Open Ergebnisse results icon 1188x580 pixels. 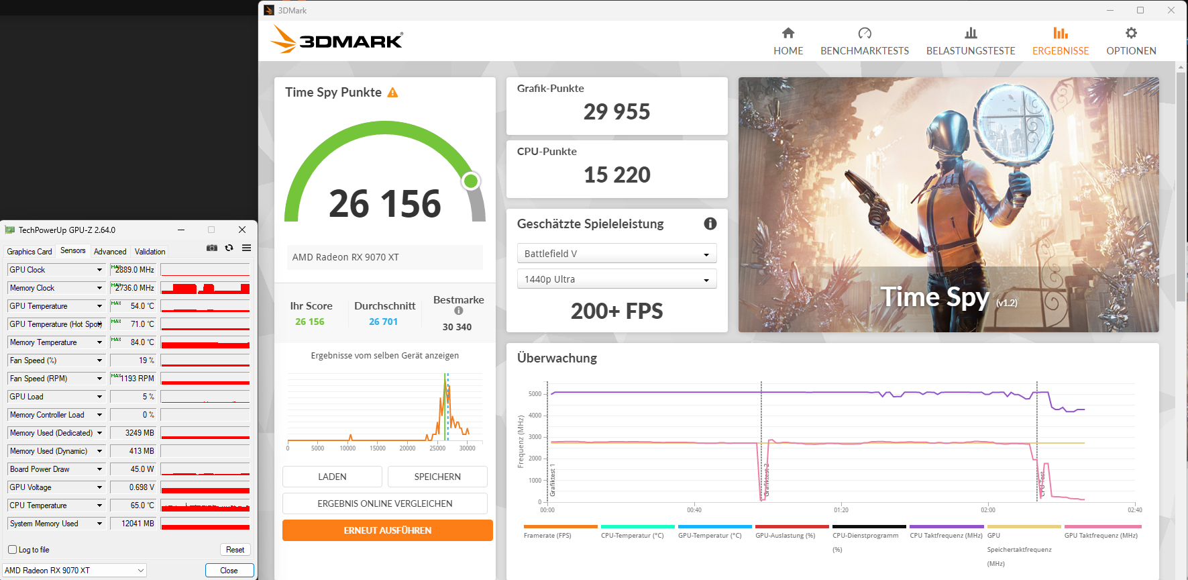click(1061, 33)
